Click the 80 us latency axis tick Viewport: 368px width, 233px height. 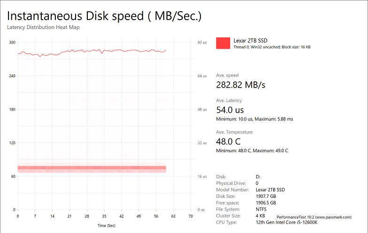click(202, 43)
